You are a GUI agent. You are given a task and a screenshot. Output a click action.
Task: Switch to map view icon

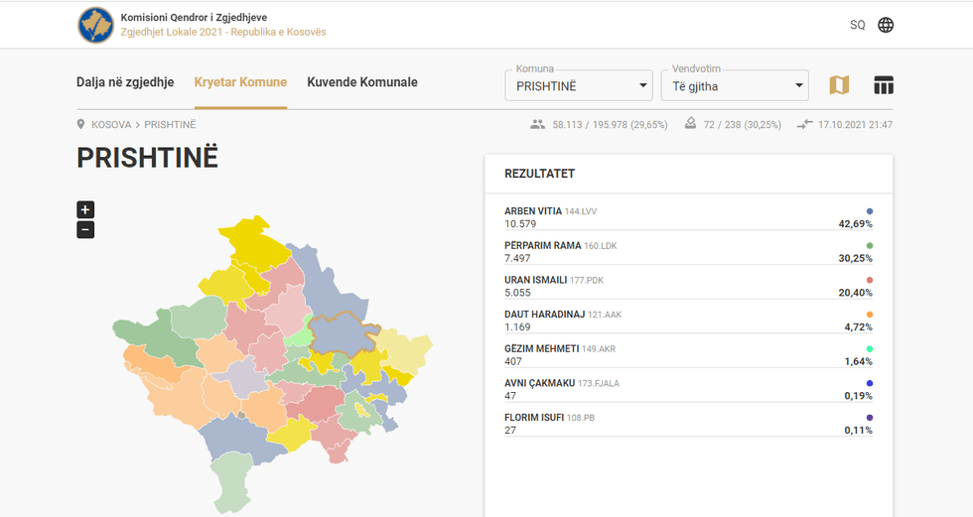coord(839,85)
